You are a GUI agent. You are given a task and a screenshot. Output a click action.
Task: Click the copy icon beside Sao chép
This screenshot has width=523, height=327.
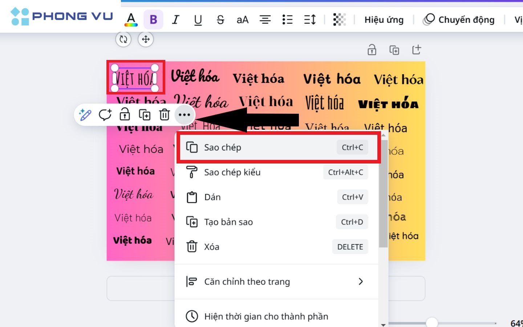(x=192, y=148)
